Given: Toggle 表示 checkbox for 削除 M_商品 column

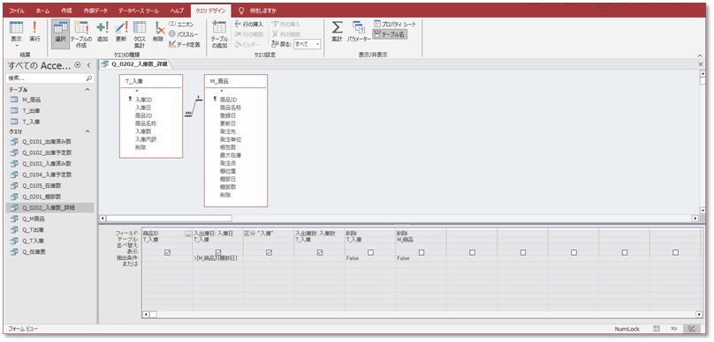Looking at the screenshot, I should [x=422, y=252].
